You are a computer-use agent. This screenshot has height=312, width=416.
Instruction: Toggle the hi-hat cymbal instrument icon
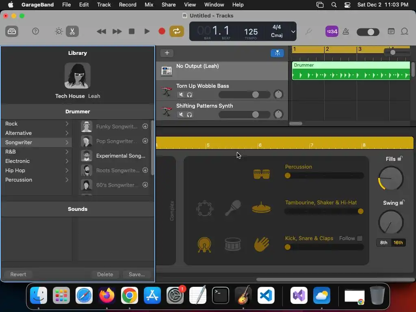coord(261,208)
